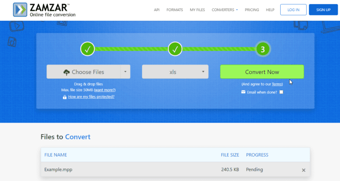Viewport: 340px width, 181px height.
Task: Select the Example.mpp file row
Action: [x=133, y=170]
